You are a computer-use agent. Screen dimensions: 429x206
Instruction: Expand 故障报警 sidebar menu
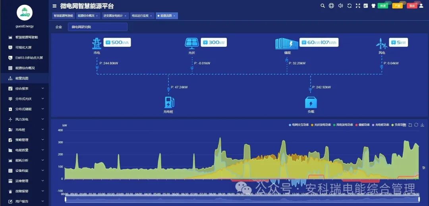coord(25,191)
